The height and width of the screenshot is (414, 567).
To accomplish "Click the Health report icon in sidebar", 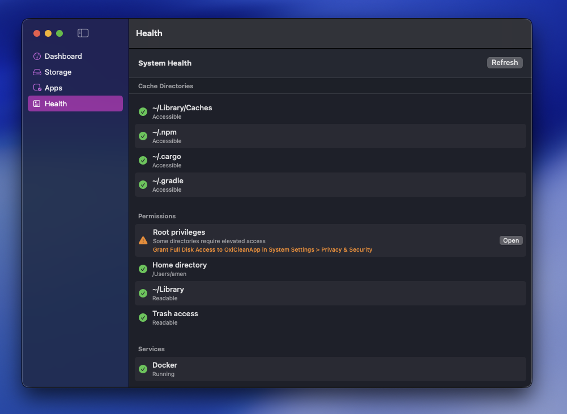I will pyautogui.click(x=36, y=103).
